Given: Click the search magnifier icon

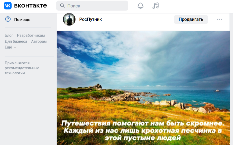Looking at the screenshot, I should 62,5.
